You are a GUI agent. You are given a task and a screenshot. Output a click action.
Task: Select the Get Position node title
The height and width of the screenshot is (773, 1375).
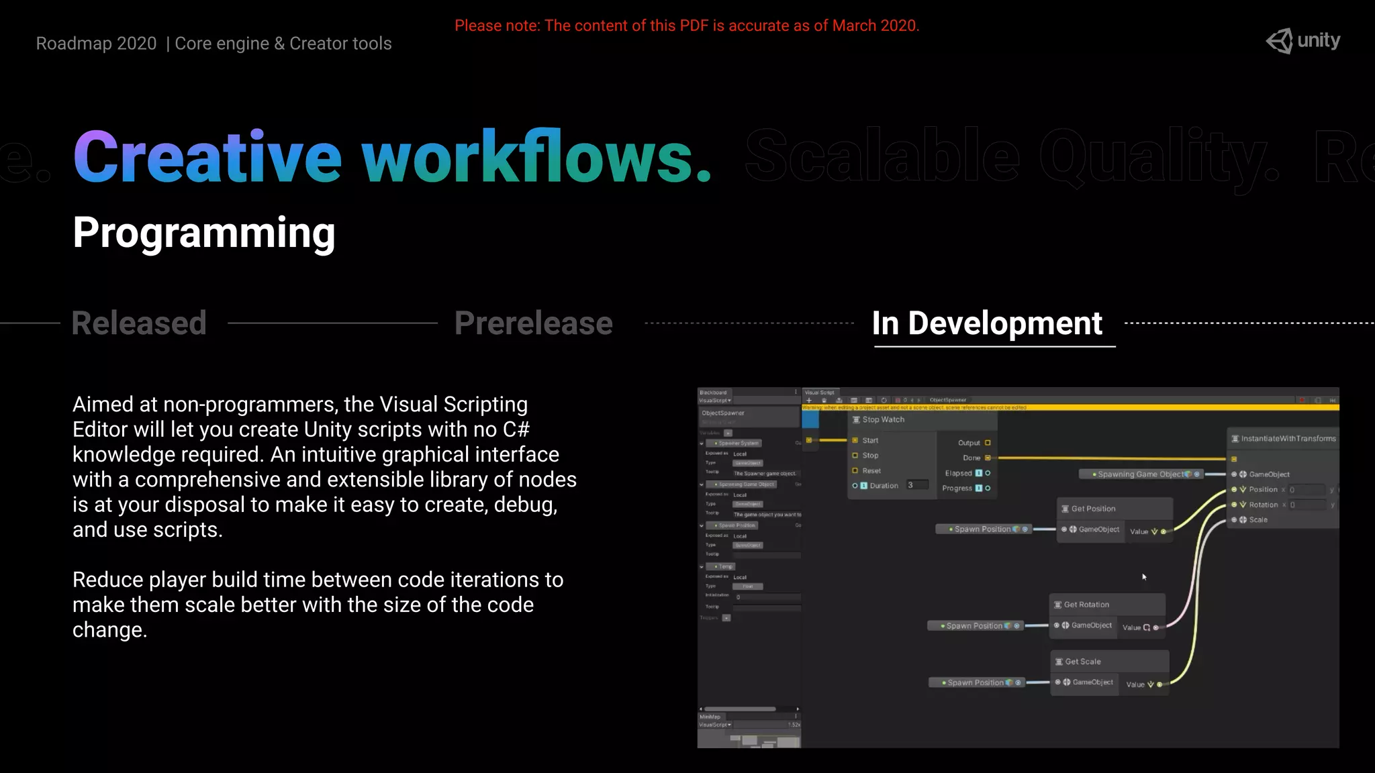1093,509
